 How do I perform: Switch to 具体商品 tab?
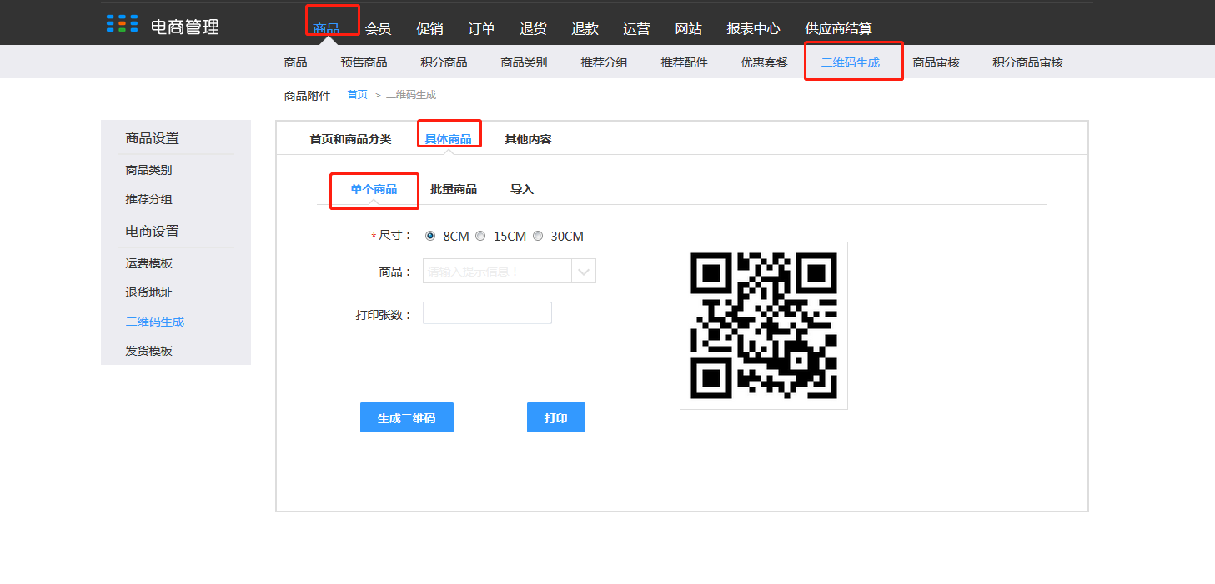[448, 139]
